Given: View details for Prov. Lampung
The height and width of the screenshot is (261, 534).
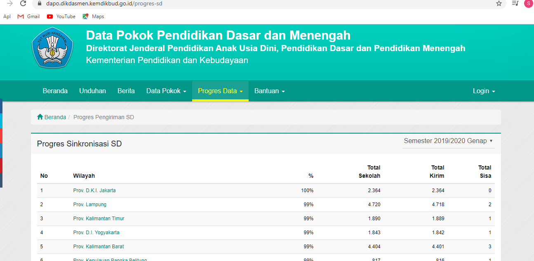Looking at the screenshot, I should pos(89,205).
